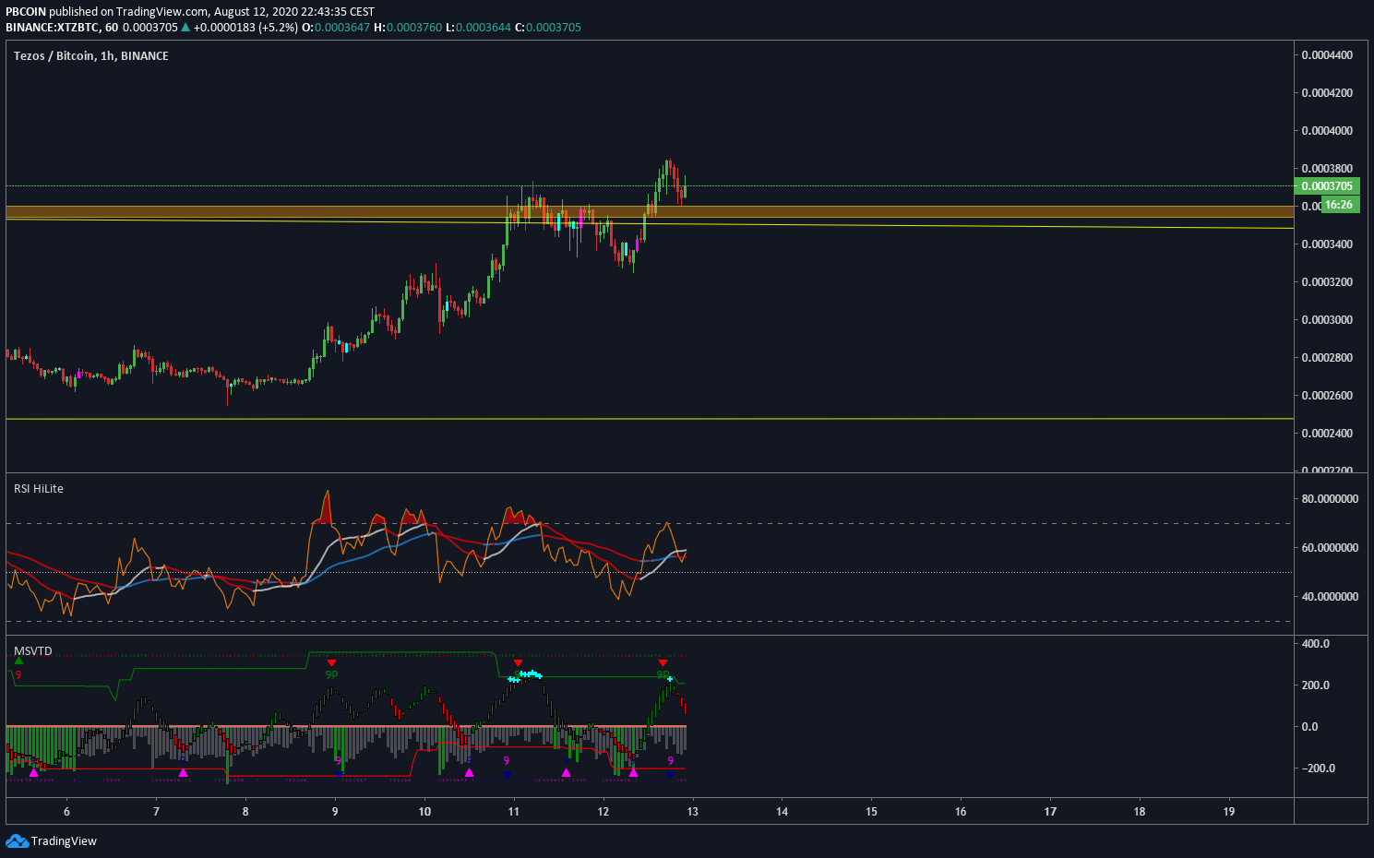Click the RSI 80.0000000 axis value
Image resolution: width=1374 pixels, height=858 pixels.
pos(1330,499)
